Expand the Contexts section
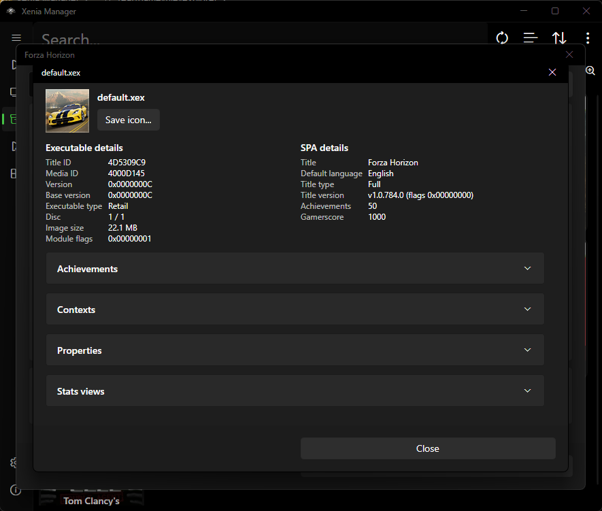The width and height of the screenshot is (602, 511). (x=295, y=309)
